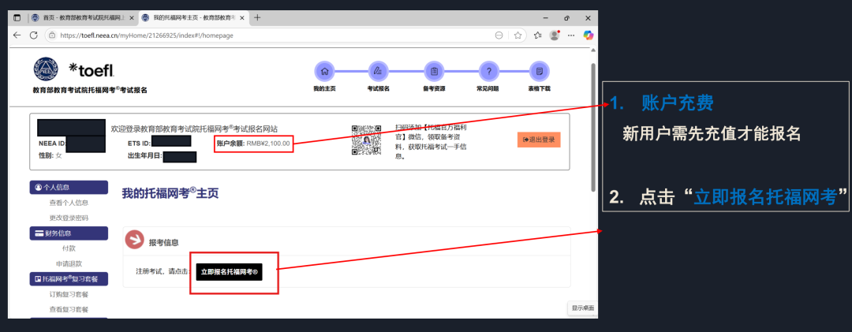852x332 pixels.
Task: Click the 表格下载 navigation label
Action: [539, 88]
